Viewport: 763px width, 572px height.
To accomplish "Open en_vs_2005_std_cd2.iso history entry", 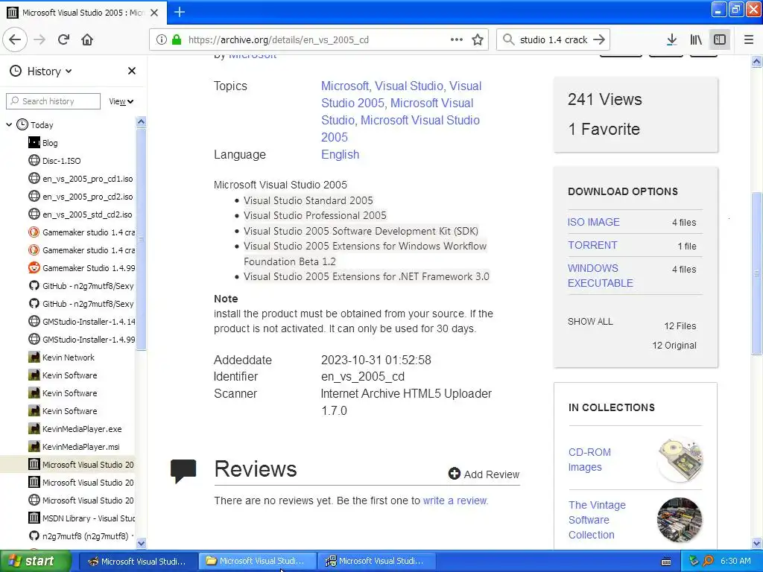I will click(81, 214).
